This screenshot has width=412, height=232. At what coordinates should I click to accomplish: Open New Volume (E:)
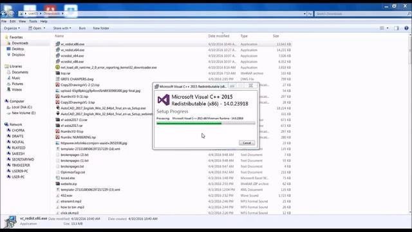point(24,113)
